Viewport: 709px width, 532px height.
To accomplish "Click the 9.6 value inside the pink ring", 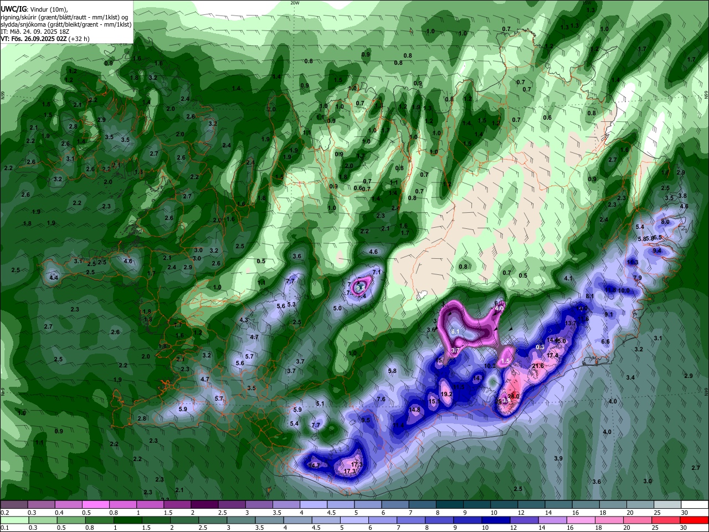I will [361, 288].
